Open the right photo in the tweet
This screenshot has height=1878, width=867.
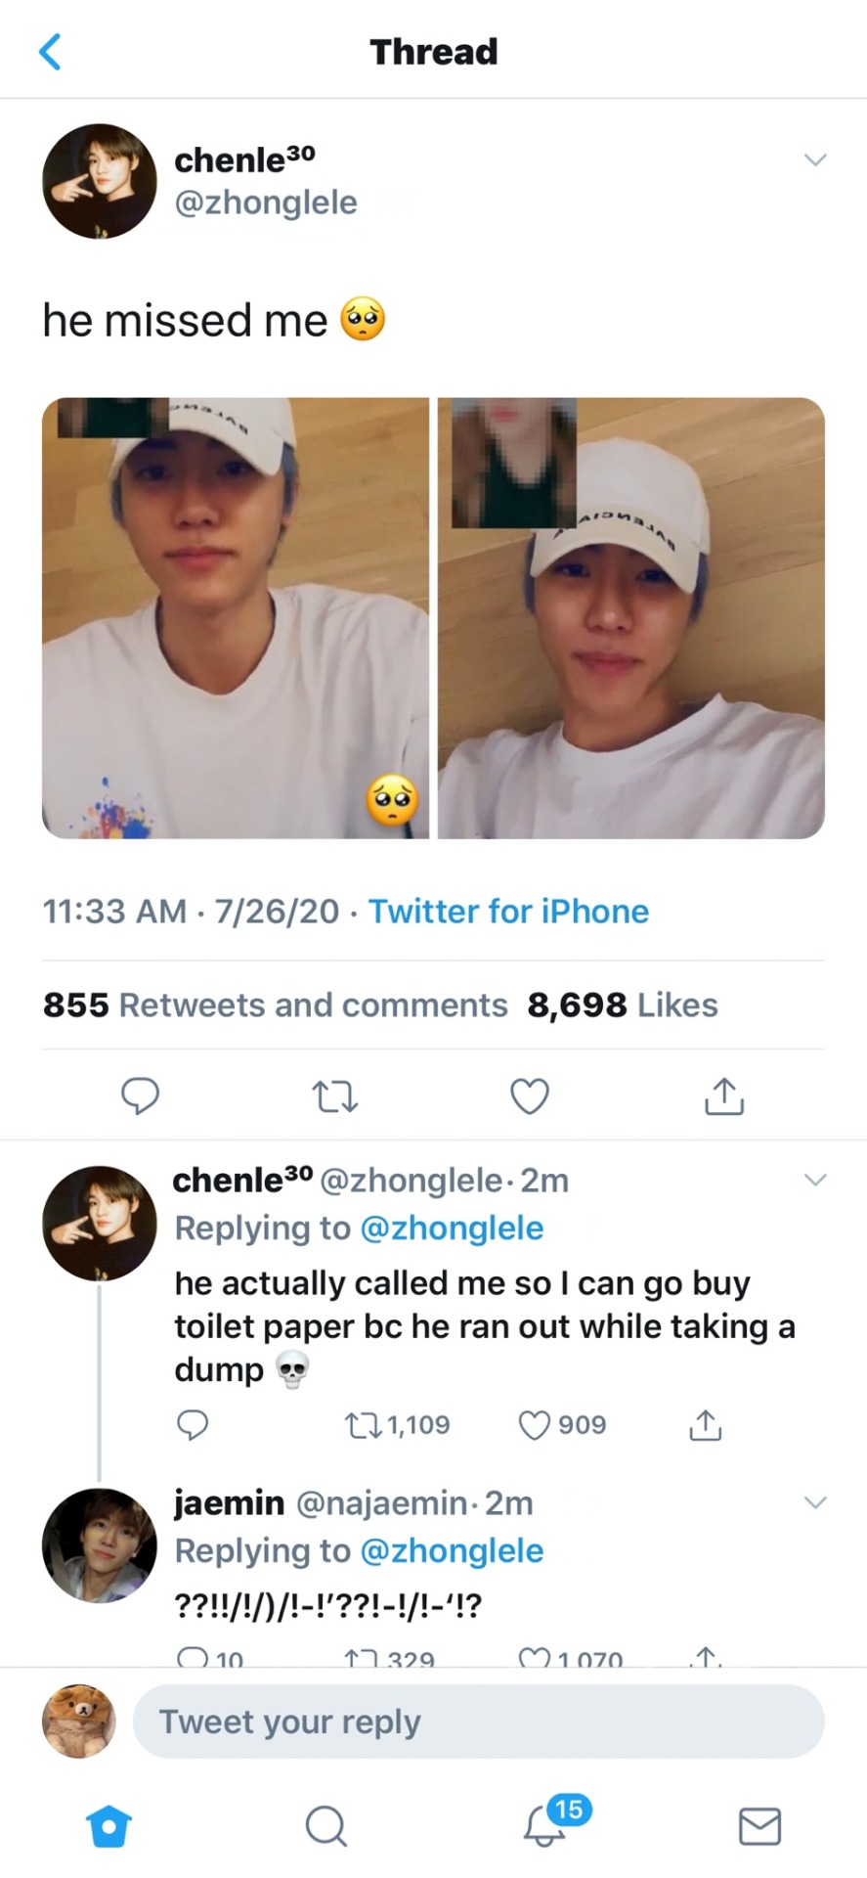click(631, 618)
